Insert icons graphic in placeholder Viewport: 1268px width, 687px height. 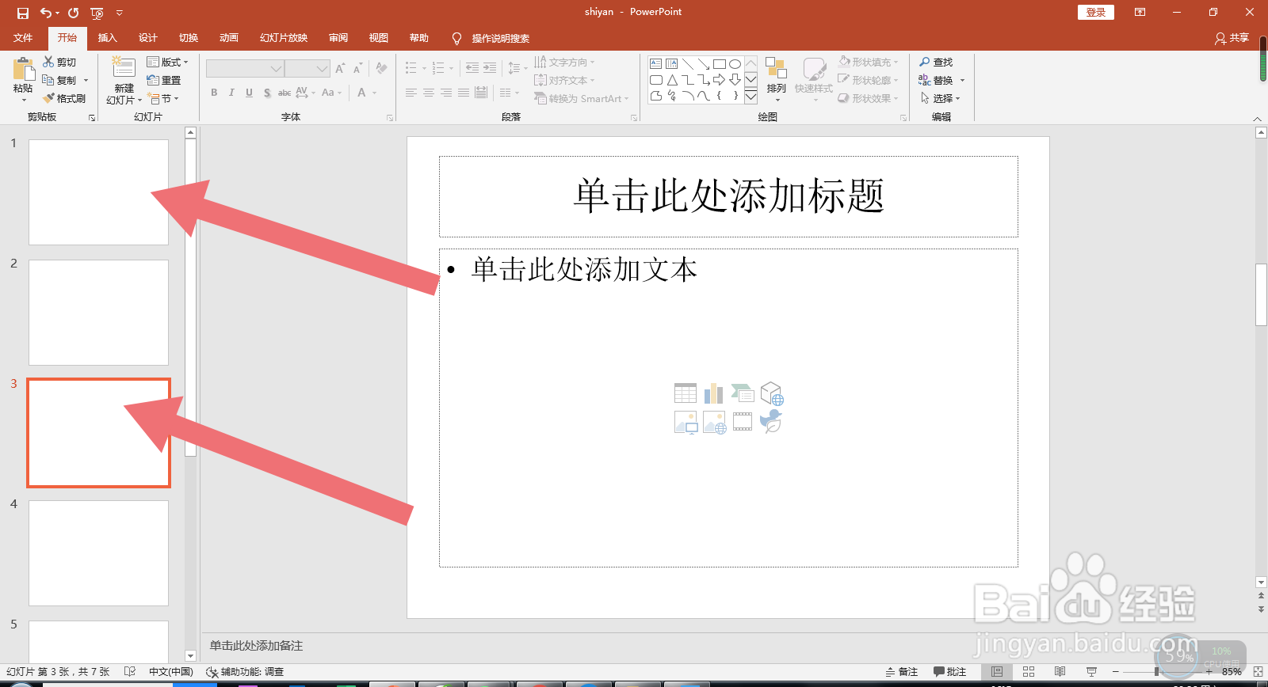tap(771, 421)
